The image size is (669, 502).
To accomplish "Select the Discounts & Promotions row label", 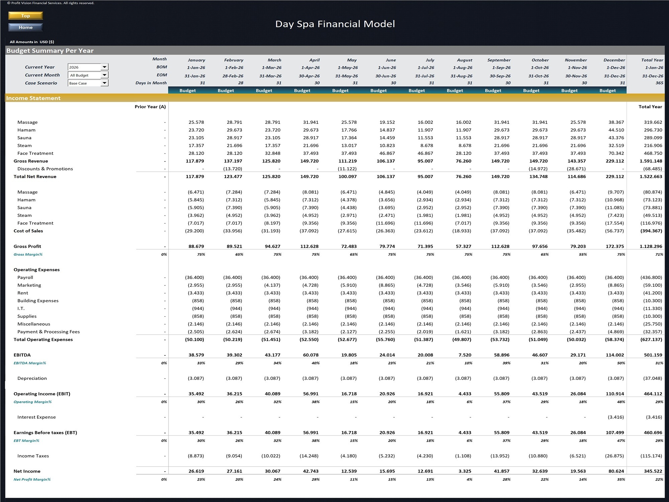I will tap(45, 169).
